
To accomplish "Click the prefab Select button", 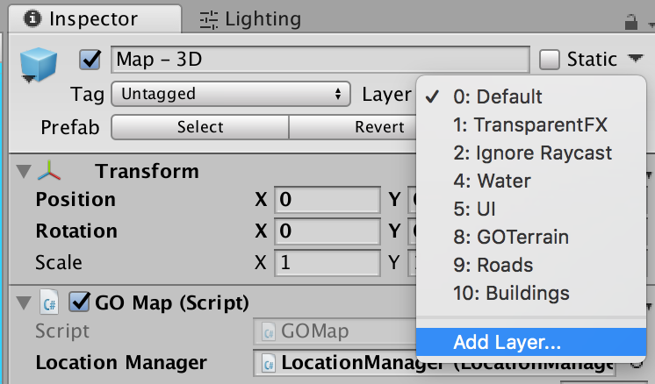I will (200, 127).
